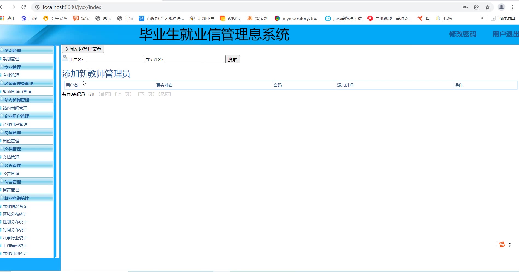Click the Sogou input method icon
Screen dimensions: 519x272
click(x=502, y=244)
